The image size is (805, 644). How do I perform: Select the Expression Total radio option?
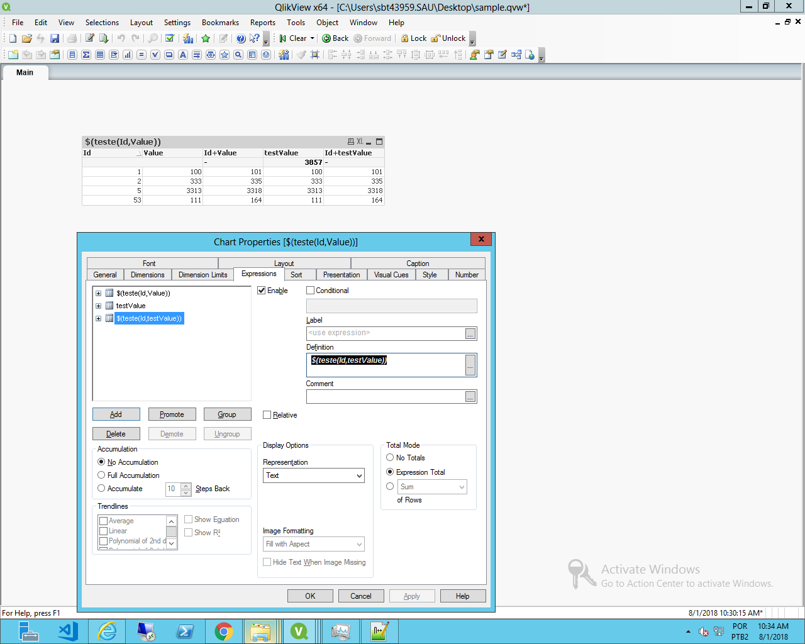pos(390,472)
